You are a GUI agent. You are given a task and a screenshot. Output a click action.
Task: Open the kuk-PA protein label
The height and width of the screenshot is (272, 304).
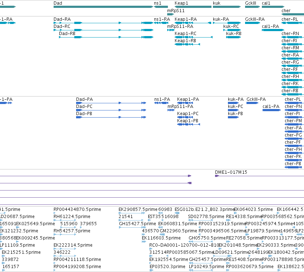point(236,99)
